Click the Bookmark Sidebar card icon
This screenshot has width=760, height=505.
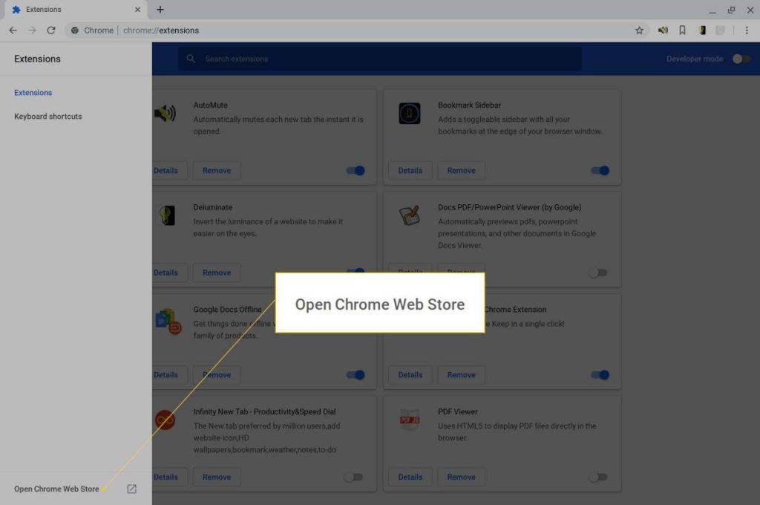(410, 113)
